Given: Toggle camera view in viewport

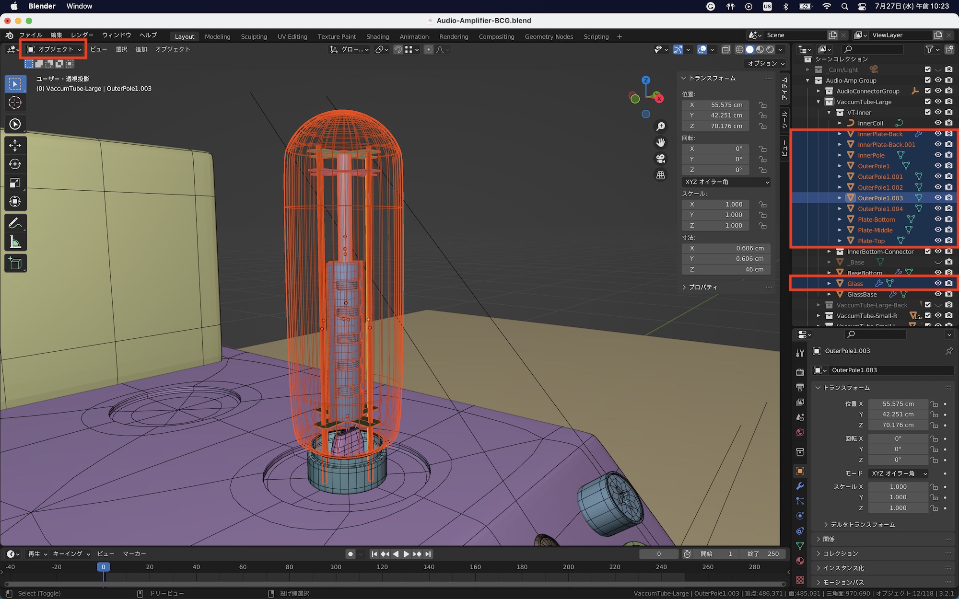Looking at the screenshot, I should pyautogui.click(x=661, y=159).
